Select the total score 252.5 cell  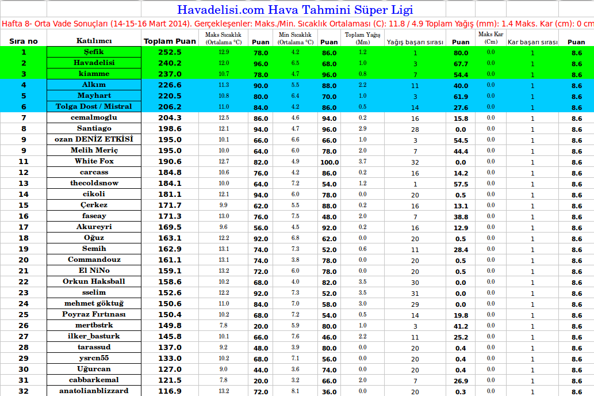coord(170,52)
